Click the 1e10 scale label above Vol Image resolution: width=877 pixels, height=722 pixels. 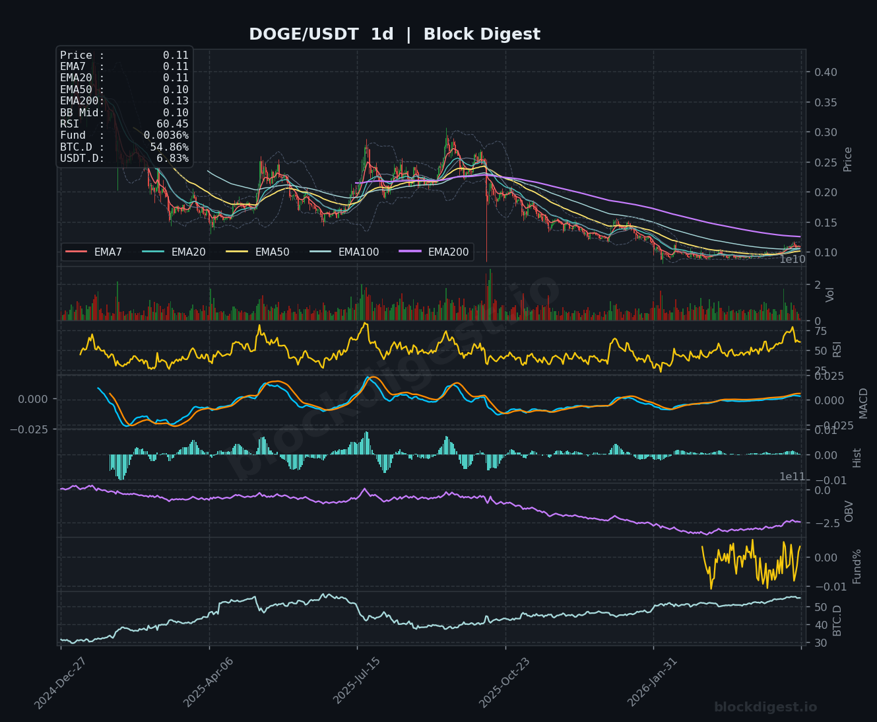point(793,260)
